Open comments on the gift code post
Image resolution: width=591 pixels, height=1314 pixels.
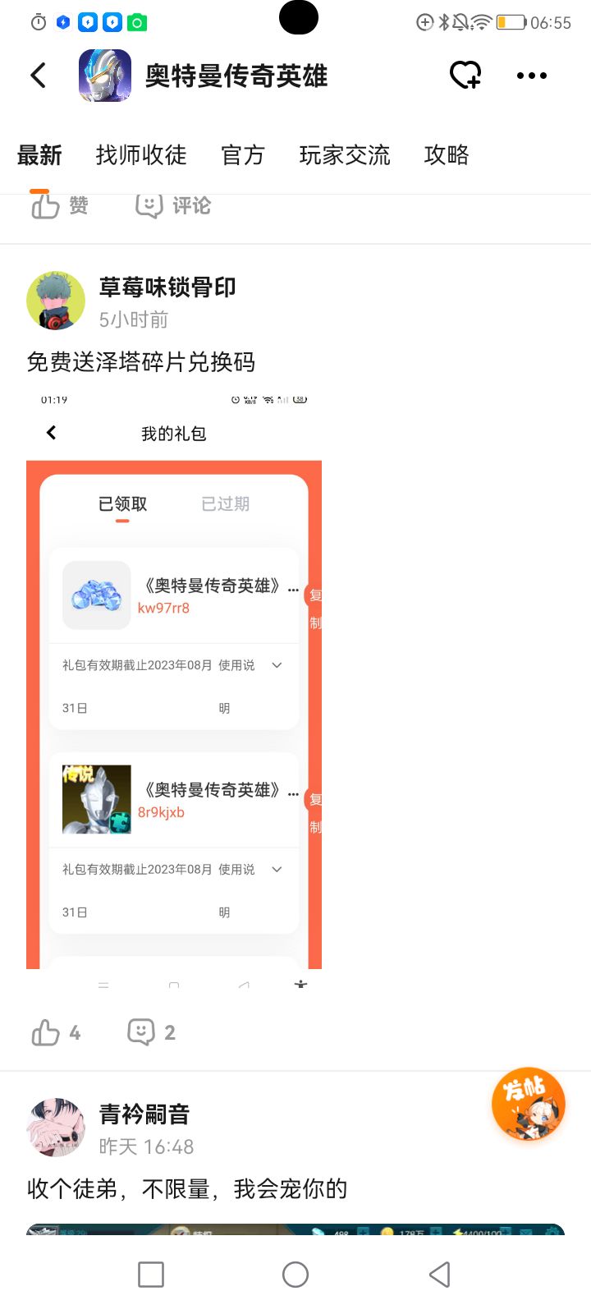pyautogui.click(x=152, y=1032)
